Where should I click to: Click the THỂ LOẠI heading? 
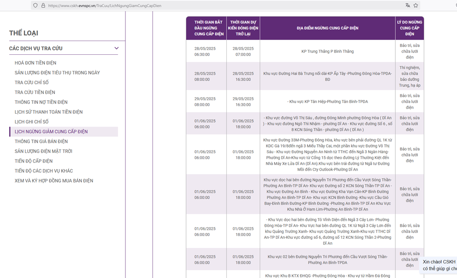(24, 33)
